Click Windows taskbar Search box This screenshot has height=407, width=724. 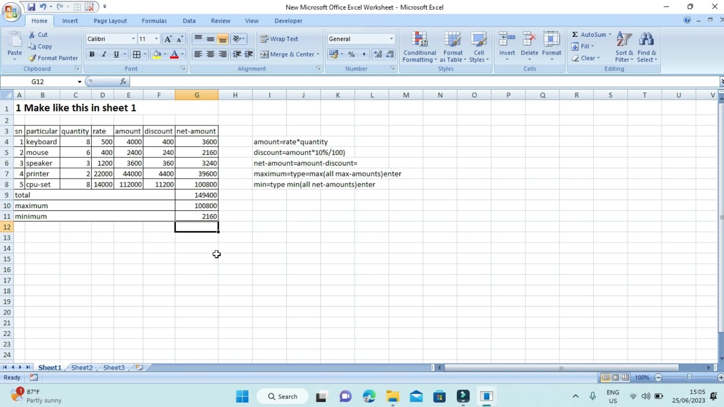283,396
